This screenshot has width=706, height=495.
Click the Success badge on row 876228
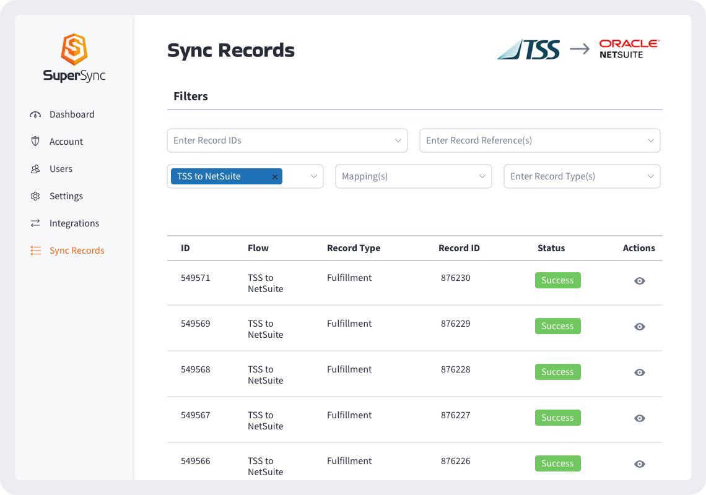(x=557, y=372)
